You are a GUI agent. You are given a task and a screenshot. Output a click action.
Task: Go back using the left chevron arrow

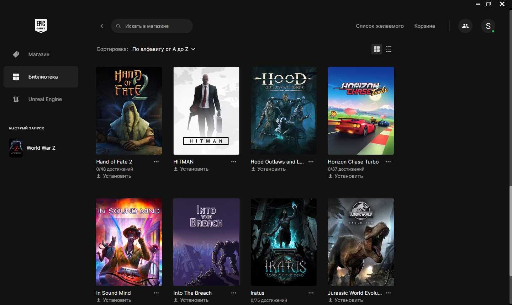click(102, 26)
